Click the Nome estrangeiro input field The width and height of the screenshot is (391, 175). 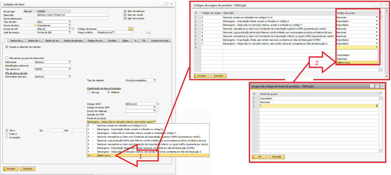click(x=73, y=18)
